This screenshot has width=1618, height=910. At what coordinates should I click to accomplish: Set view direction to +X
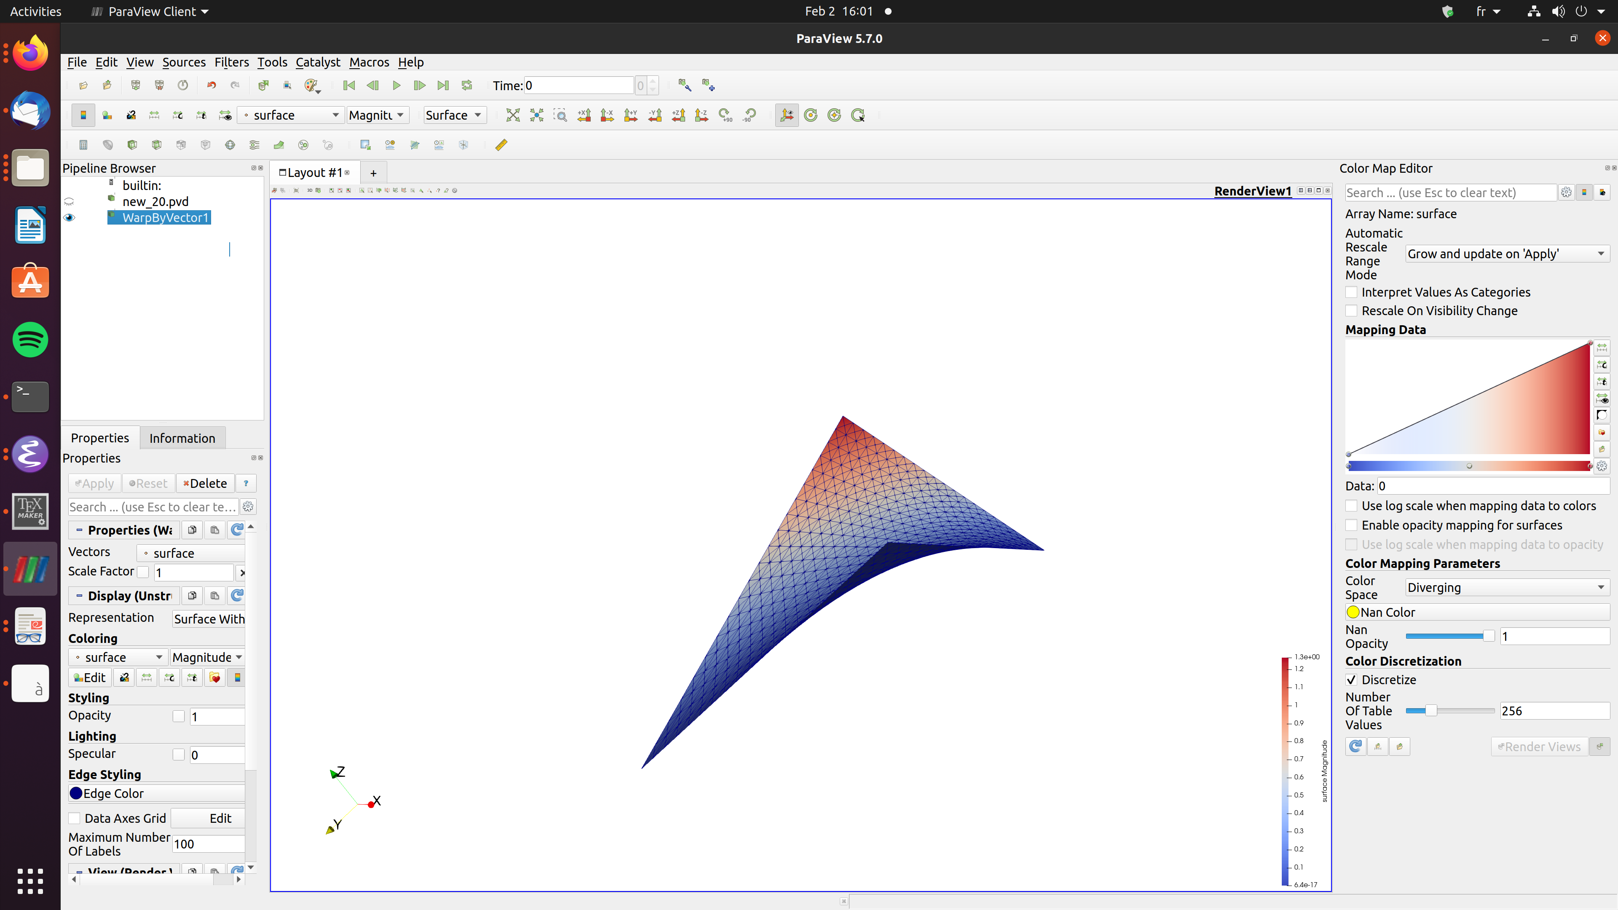[x=584, y=115]
